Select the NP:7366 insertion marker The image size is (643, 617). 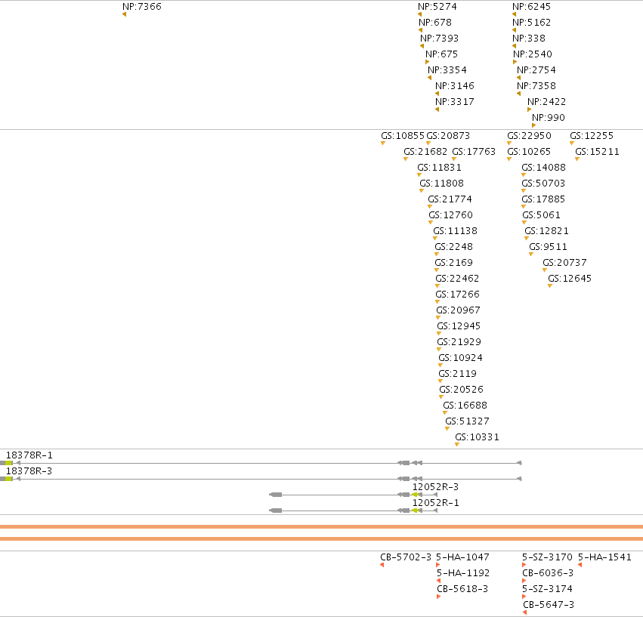[x=124, y=14]
